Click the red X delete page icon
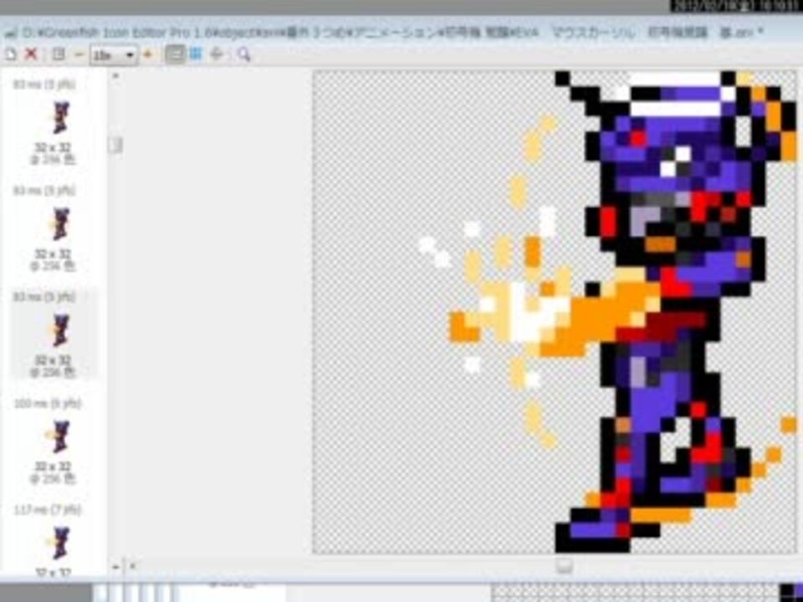The image size is (803, 602). 31,54
